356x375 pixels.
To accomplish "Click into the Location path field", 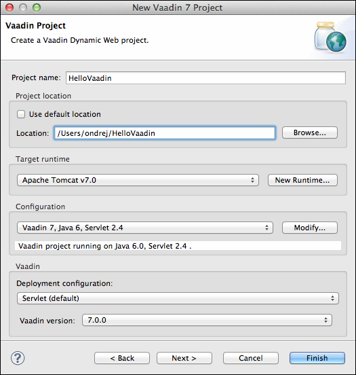I will tap(165, 133).
